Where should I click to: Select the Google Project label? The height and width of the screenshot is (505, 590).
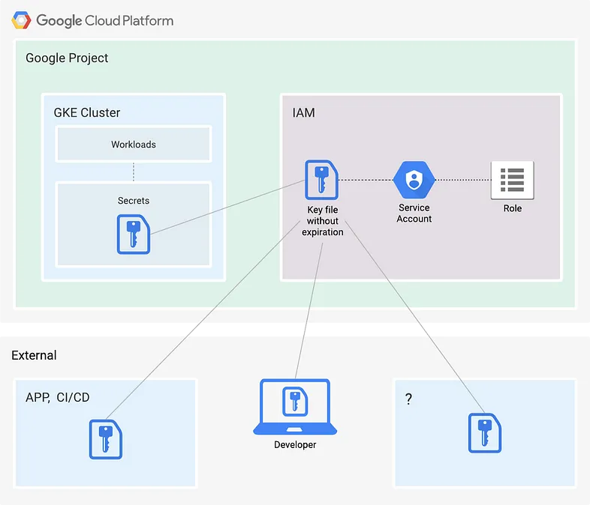click(67, 58)
